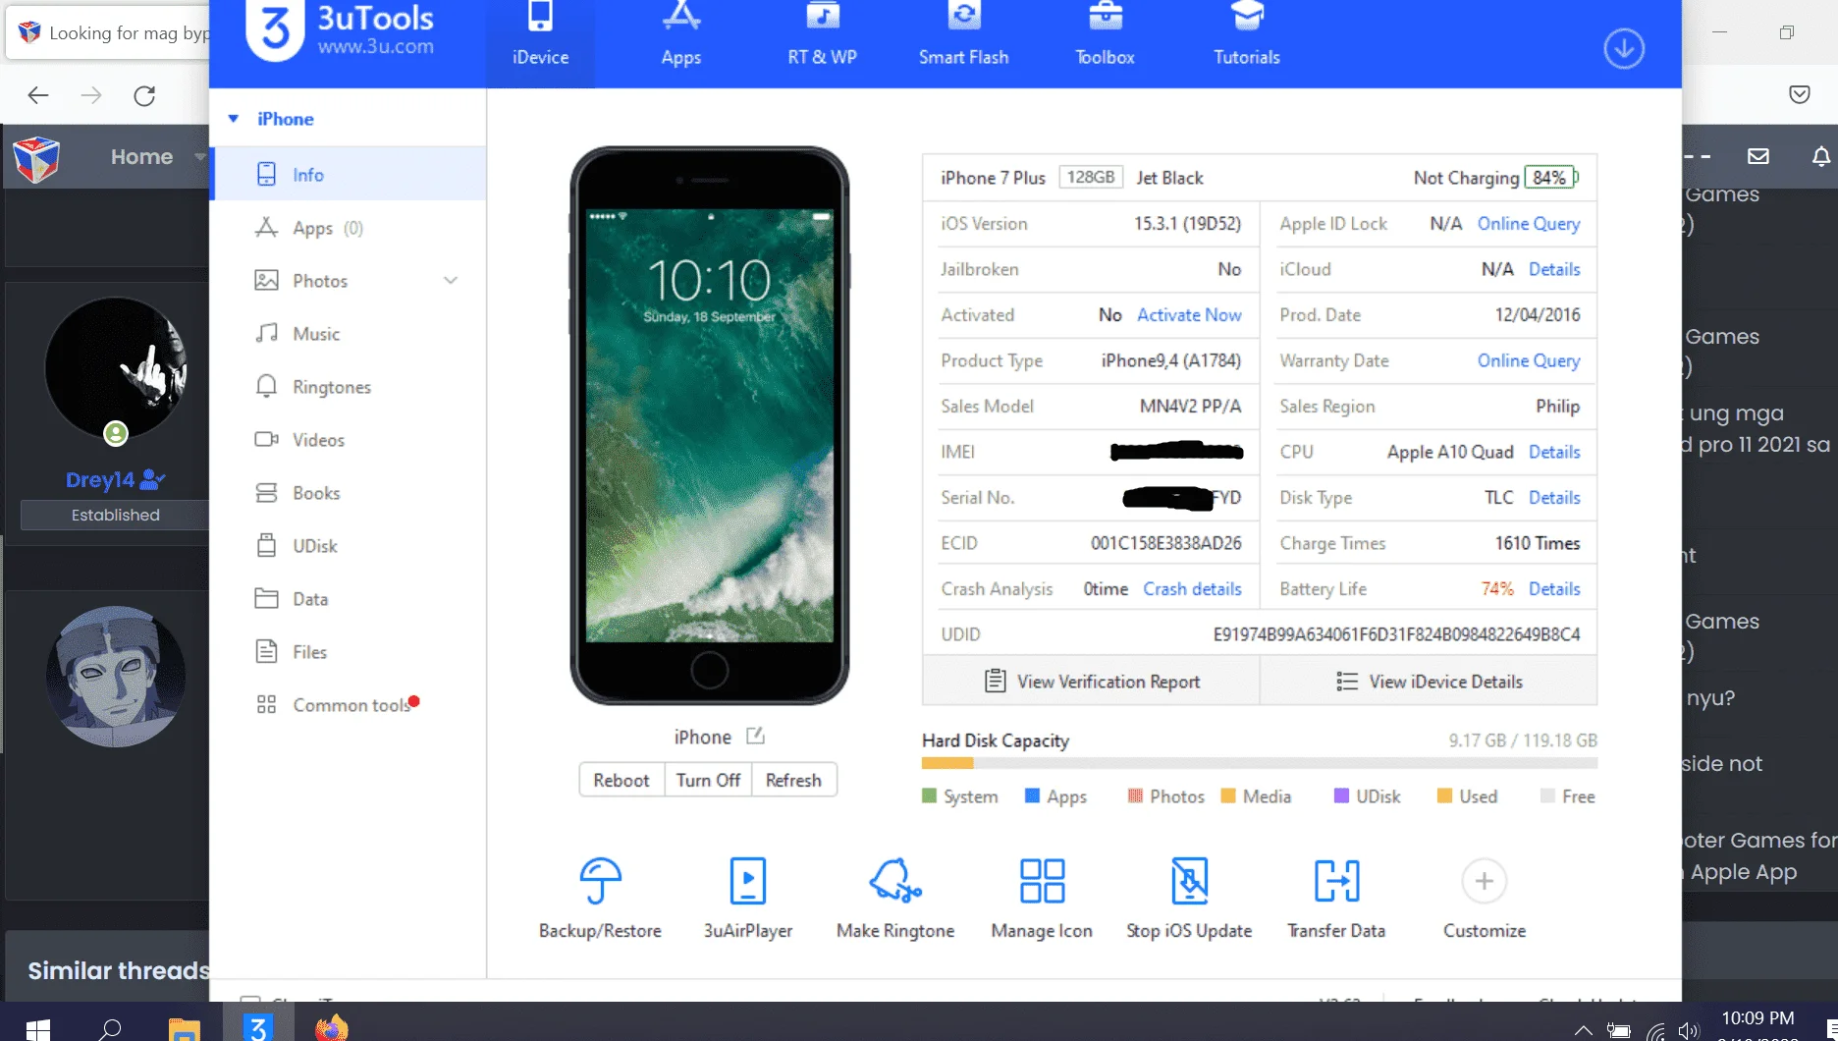Click the iPhone screen preview image
Viewport: 1838px width, 1041px height.
pos(709,426)
